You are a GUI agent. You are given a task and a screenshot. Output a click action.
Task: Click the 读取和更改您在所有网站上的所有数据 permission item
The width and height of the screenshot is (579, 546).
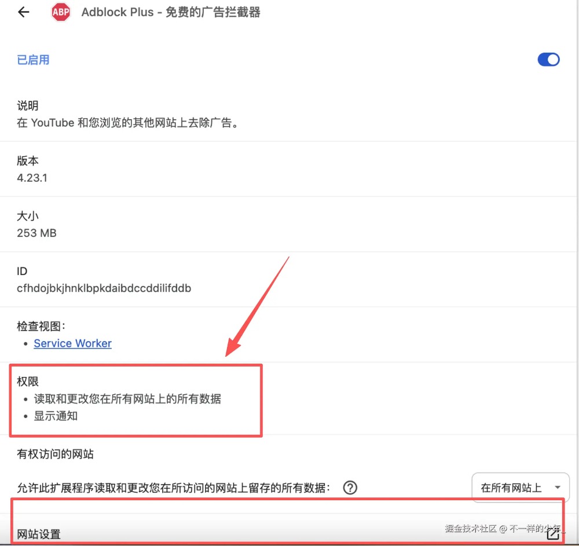[127, 398]
